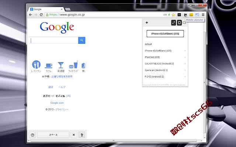Select GALAXY NEXUS [Android4.0] device

coord(159,64)
